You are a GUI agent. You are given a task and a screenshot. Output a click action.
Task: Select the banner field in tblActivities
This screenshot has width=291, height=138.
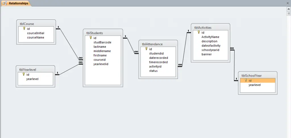click(207, 54)
